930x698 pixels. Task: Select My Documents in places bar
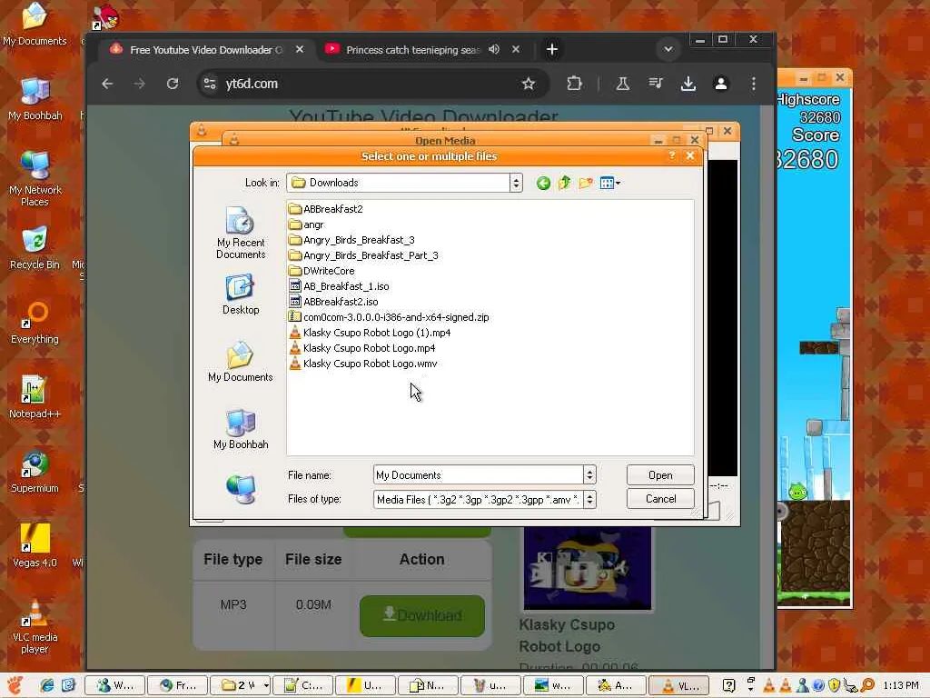click(x=240, y=362)
